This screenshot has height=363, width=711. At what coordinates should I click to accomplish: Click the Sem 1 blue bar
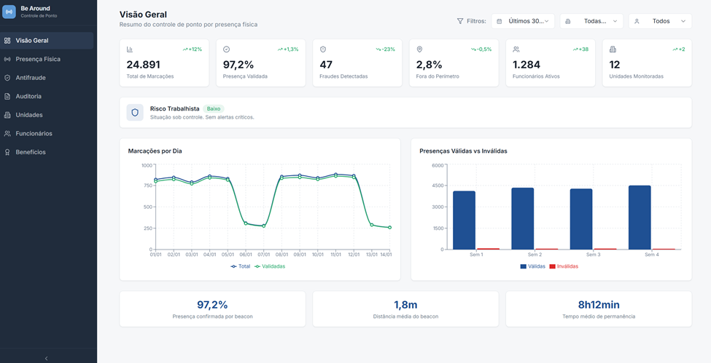[x=464, y=220]
